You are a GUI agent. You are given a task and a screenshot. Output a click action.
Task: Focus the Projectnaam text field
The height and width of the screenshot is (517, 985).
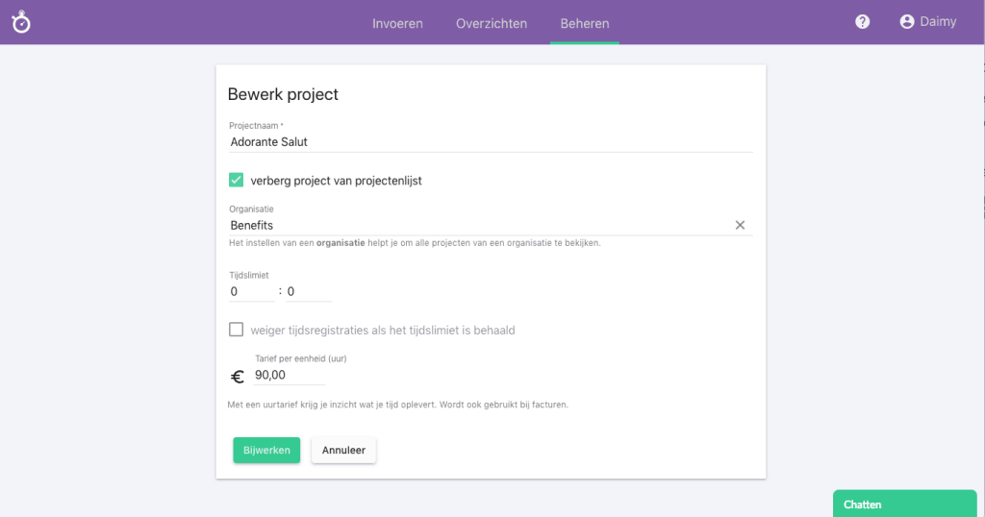[x=491, y=141]
